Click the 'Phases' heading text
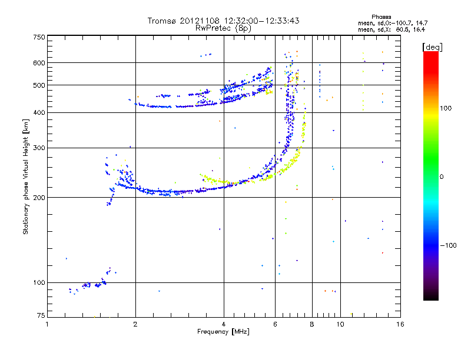This screenshot has width=471, height=353. tap(381, 17)
